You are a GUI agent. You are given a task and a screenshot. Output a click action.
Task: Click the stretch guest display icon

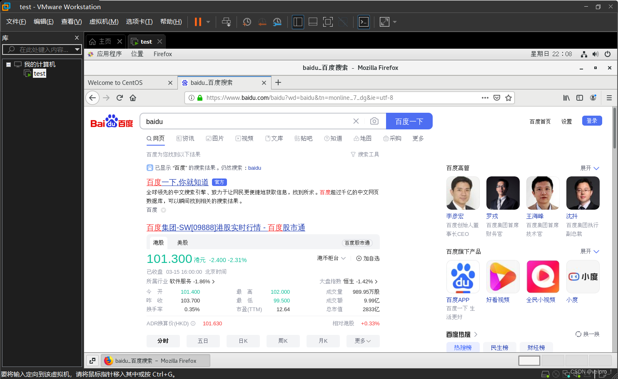tap(384, 22)
